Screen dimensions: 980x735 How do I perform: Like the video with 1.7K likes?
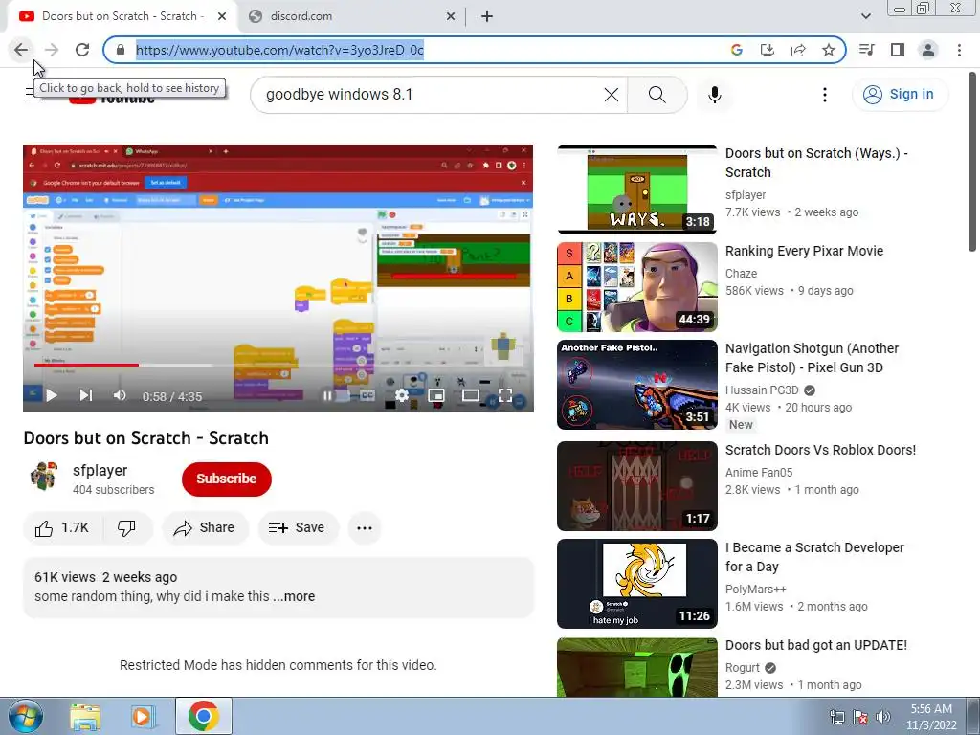pos(62,528)
